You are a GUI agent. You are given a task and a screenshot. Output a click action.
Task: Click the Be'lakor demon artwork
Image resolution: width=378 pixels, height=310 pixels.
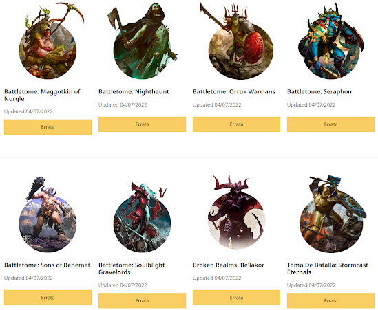pyautogui.click(x=236, y=213)
